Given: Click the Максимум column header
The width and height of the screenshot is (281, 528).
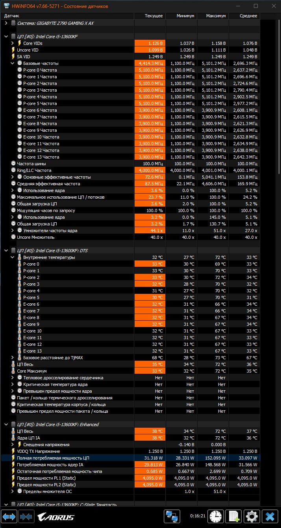Looking at the screenshot, I should (x=213, y=16).
